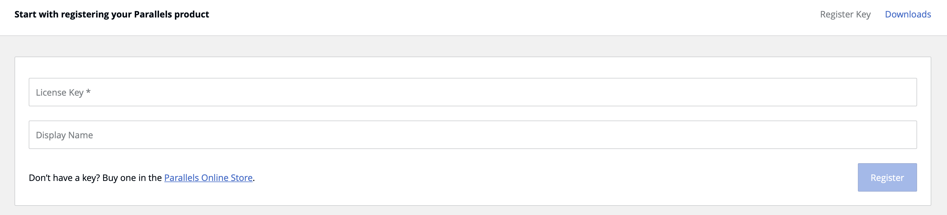Click the Display Name placeholder text

click(x=64, y=135)
